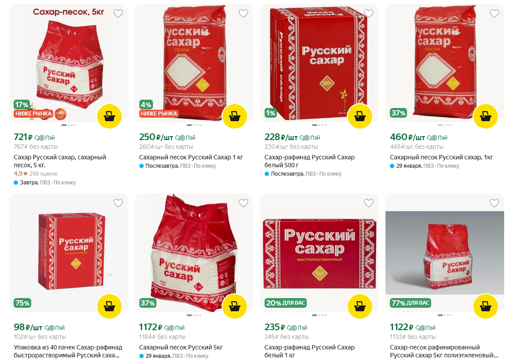Favorite the 721₽ sugar 5 kg item
The width and height of the screenshot is (516, 360).
click(118, 14)
